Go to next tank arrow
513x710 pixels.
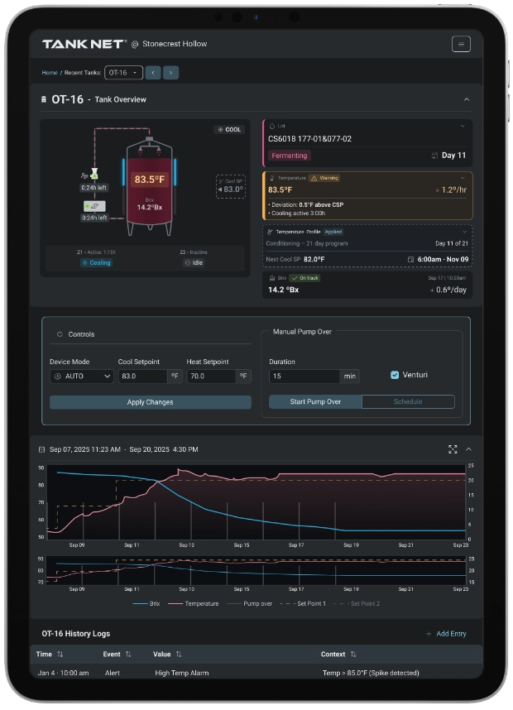tap(170, 73)
